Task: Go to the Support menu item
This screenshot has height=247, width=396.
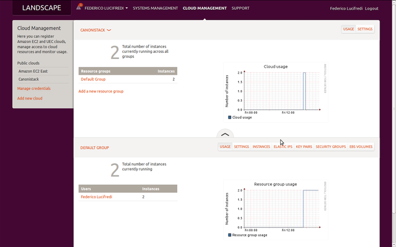Action: [x=240, y=9]
